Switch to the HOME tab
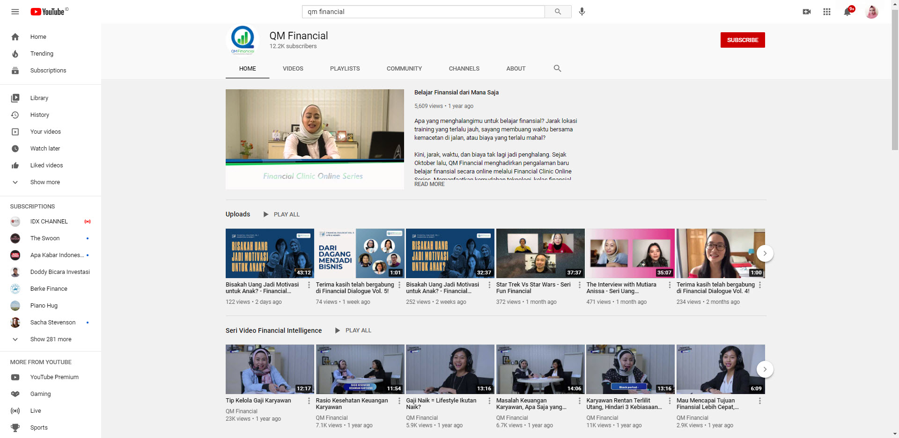The image size is (899, 438). [247, 69]
